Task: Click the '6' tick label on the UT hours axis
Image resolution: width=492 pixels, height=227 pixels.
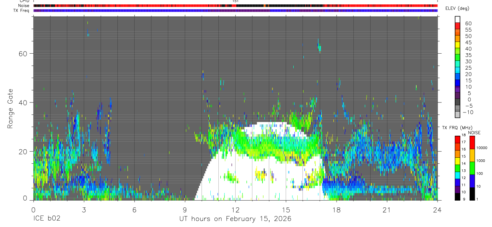Action: click(x=135, y=210)
